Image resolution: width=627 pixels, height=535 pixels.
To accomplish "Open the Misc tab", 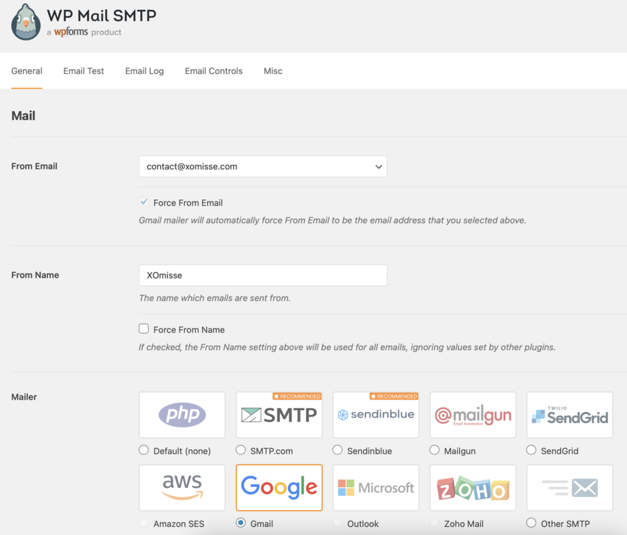I will [x=273, y=71].
